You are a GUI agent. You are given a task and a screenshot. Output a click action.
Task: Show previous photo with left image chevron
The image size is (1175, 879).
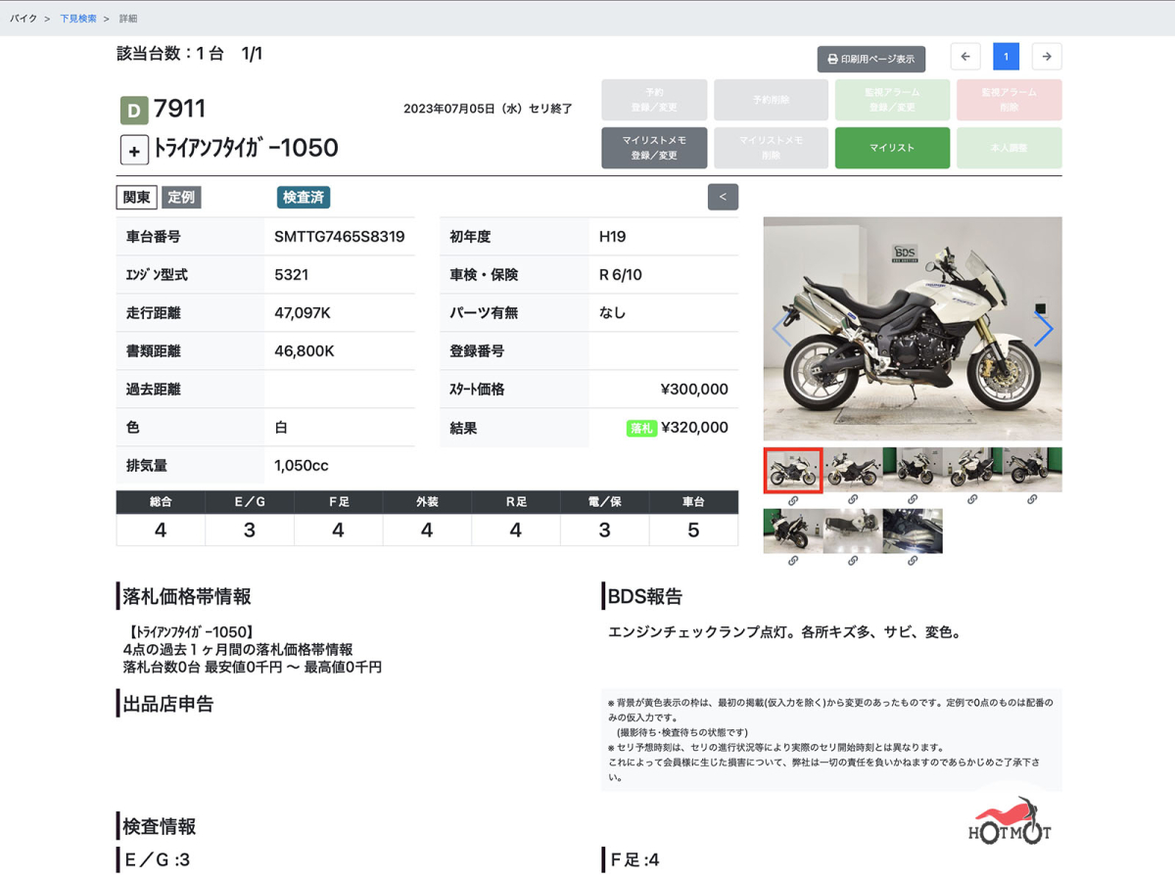click(780, 330)
